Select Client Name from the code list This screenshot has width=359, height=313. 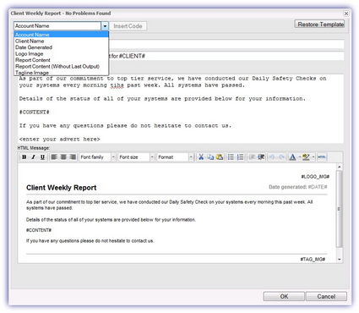(61, 41)
